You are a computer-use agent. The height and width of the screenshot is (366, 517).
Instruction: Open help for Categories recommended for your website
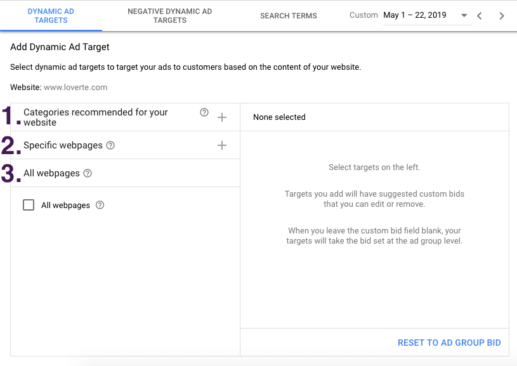click(x=204, y=112)
